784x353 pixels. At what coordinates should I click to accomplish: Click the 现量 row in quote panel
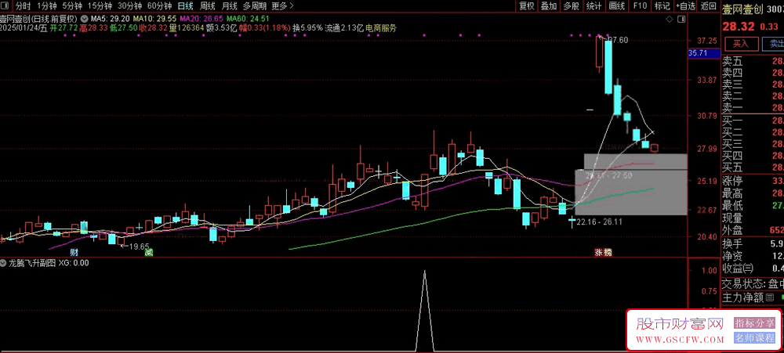tap(753, 218)
